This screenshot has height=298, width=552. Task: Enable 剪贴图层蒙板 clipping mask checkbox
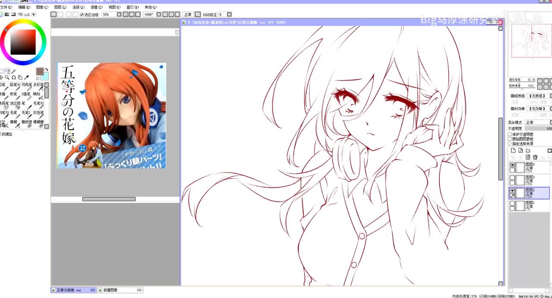[509, 139]
